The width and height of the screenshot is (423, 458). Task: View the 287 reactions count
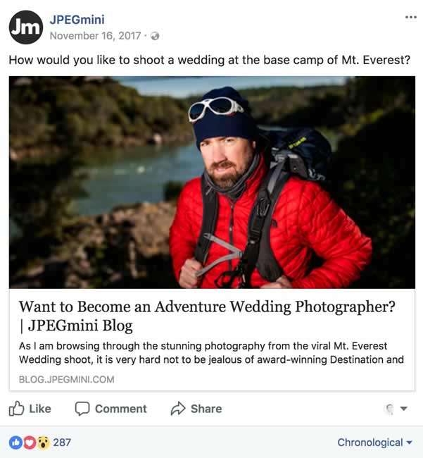tap(62, 442)
